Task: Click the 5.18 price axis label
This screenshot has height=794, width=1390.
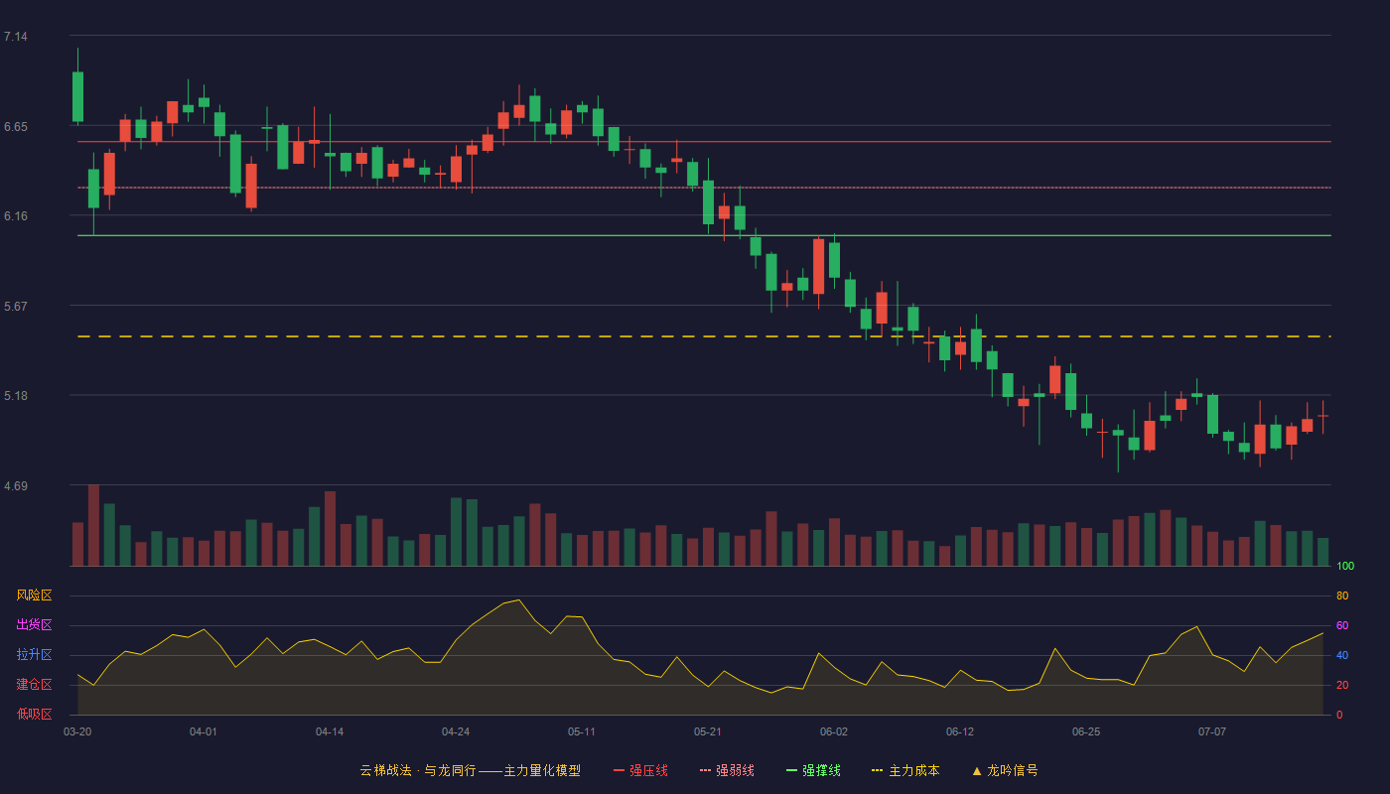Action: pos(16,396)
